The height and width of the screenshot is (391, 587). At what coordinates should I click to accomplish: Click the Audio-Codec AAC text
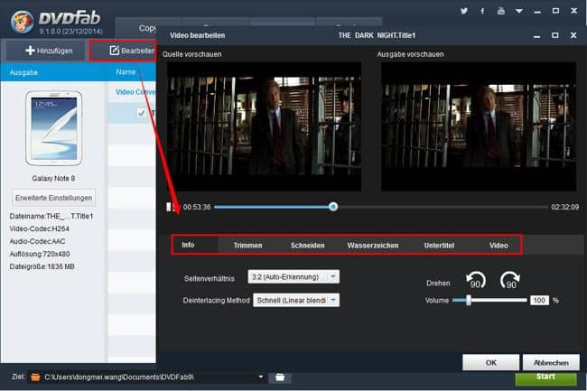(x=37, y=241)
